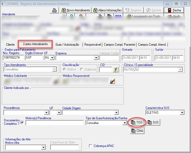Screen dimensions: 191x153
Task: Click the Saída date field
Action: click(x=163, y=58)
